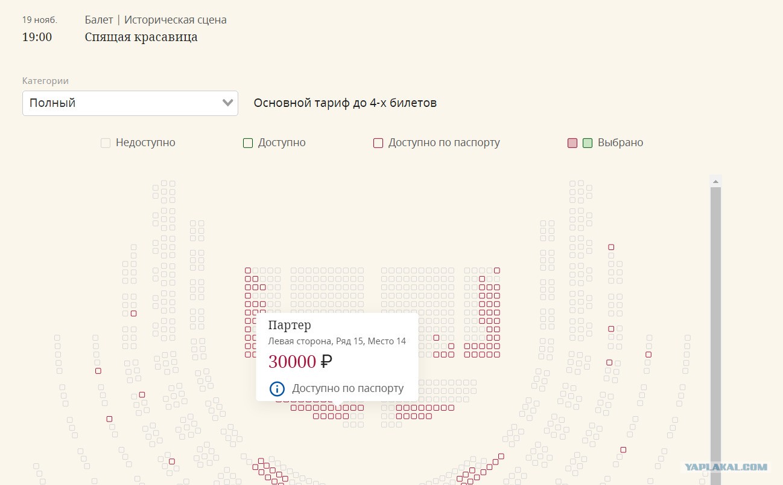The width and height of the screenshot is (783, 485).
Task: Click the 30000 ₽ price in tooltip
Action: 300,362
